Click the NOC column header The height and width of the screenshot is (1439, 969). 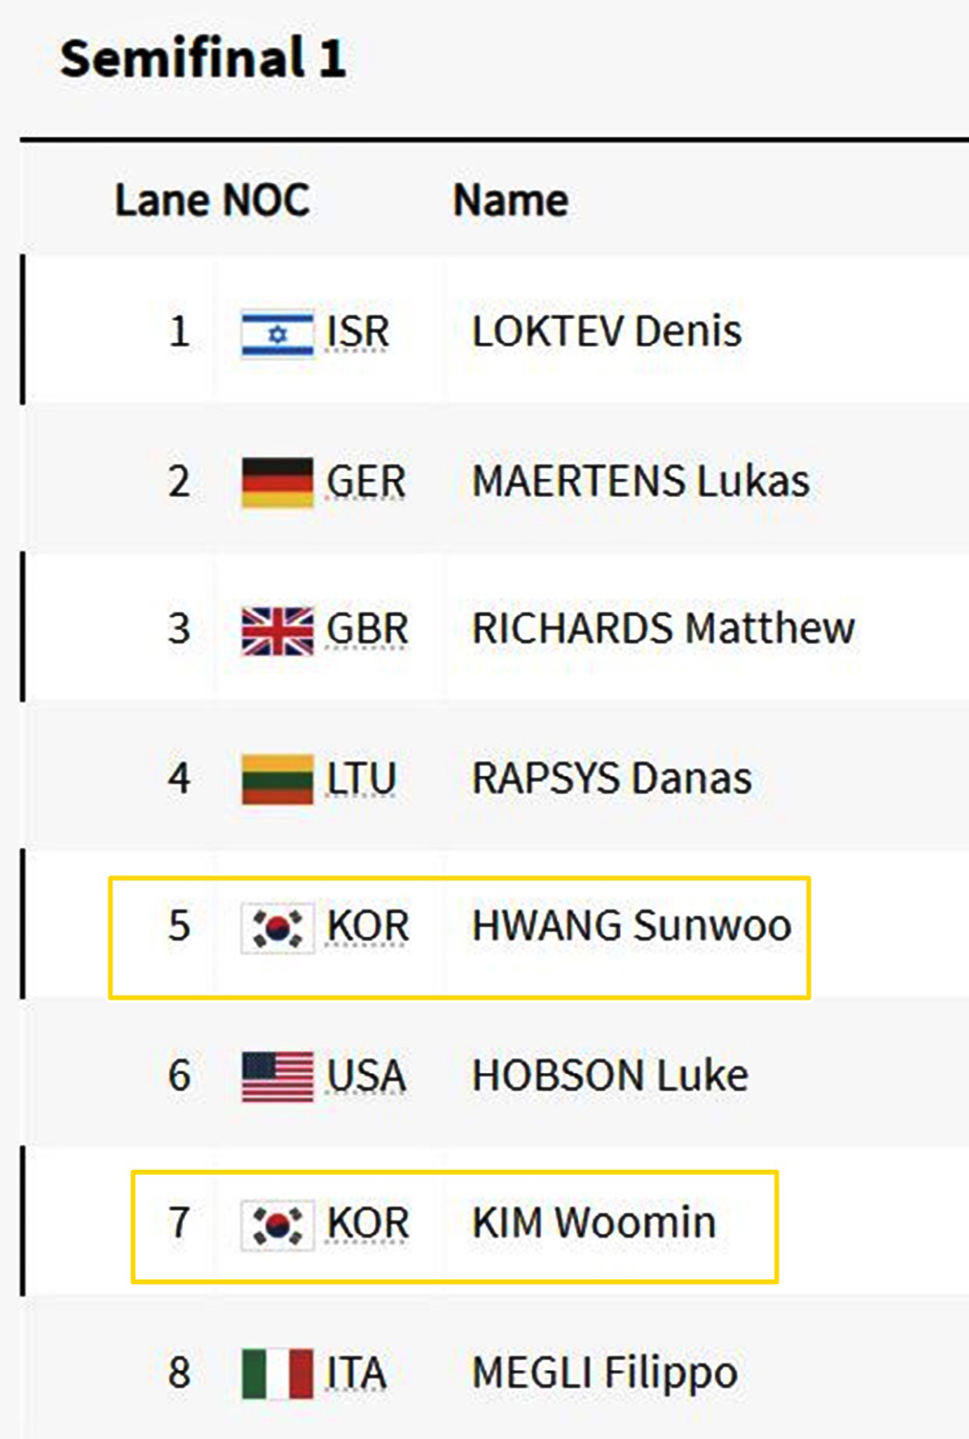pos(266,200)
